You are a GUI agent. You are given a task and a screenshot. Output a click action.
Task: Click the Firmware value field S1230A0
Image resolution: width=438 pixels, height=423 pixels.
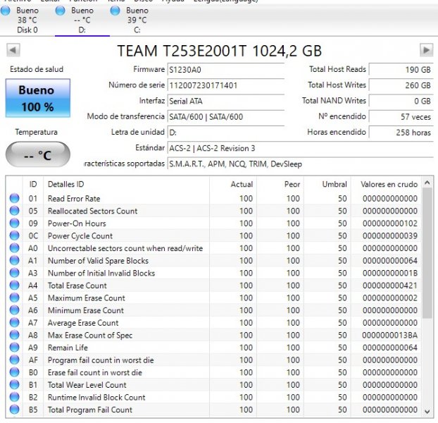click(225, 70)
